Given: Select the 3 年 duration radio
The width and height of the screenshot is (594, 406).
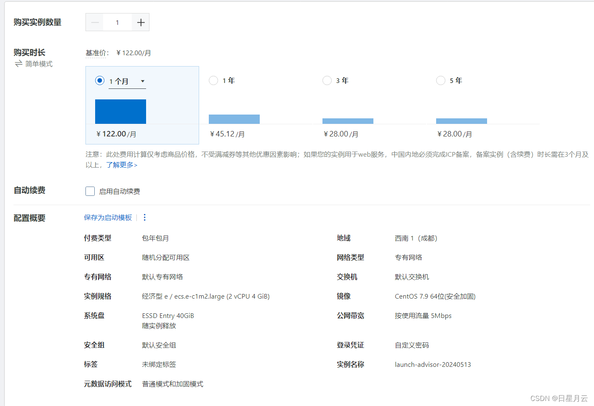Looking at the screenshot, I should [327, 80].
